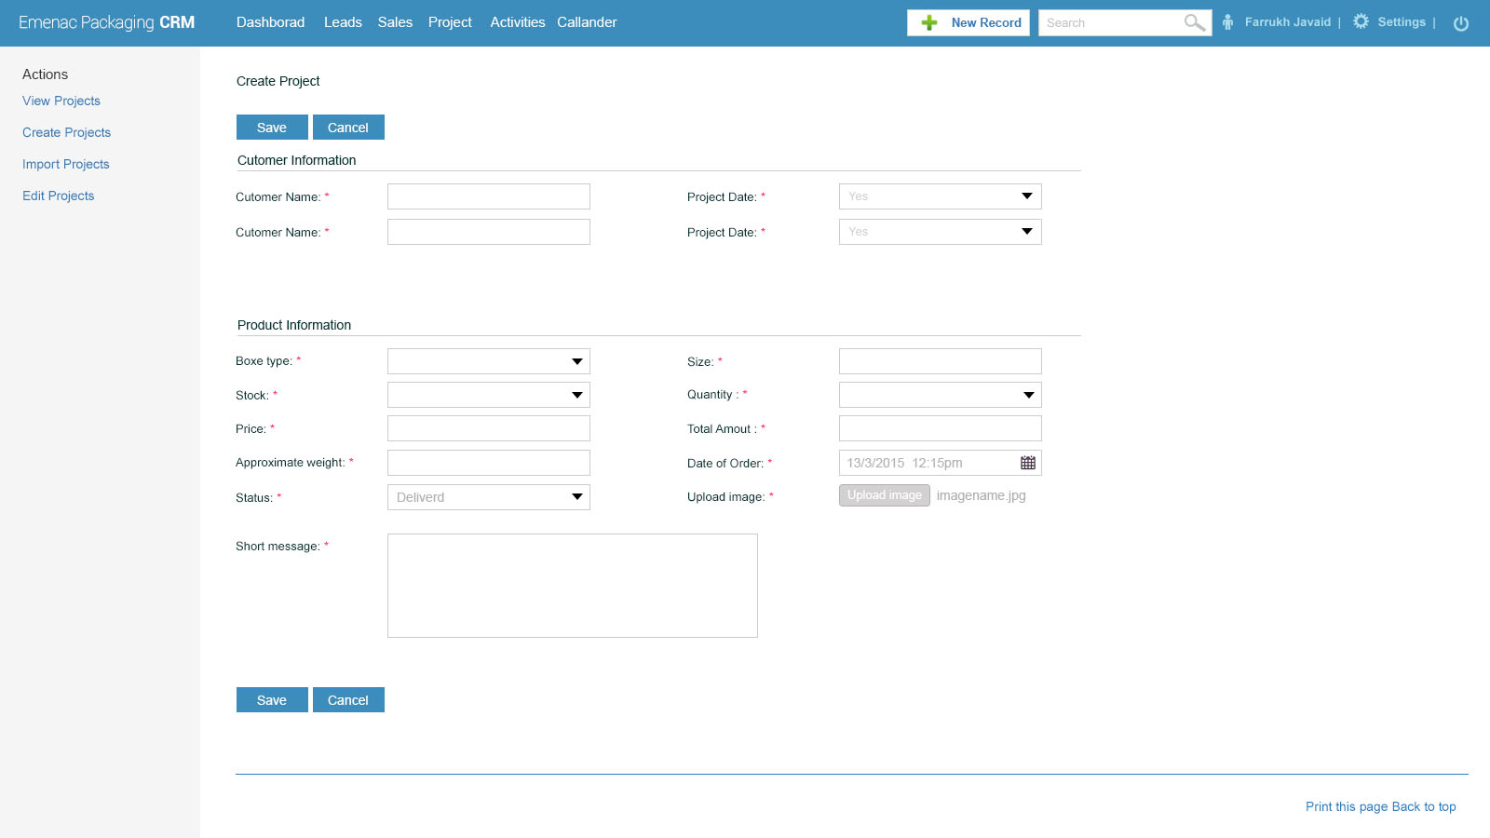This screenshot has width=1490, height=838.
Task: Go to the Dashborad menu
Action: [x=270, y=22]
